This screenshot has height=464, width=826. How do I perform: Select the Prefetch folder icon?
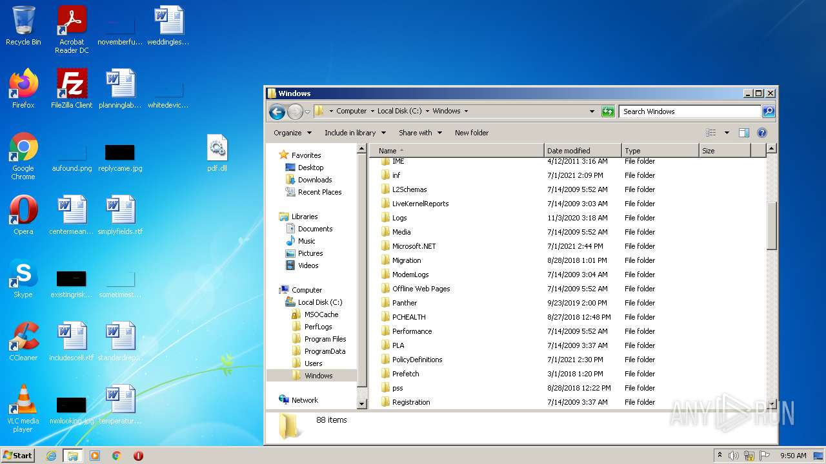coord(385,374)
